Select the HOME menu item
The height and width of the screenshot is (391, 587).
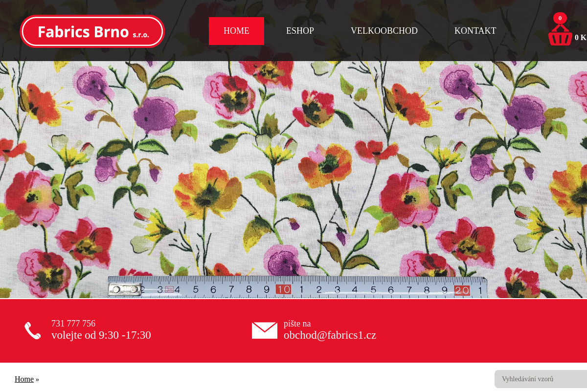(x=236, y=31)
